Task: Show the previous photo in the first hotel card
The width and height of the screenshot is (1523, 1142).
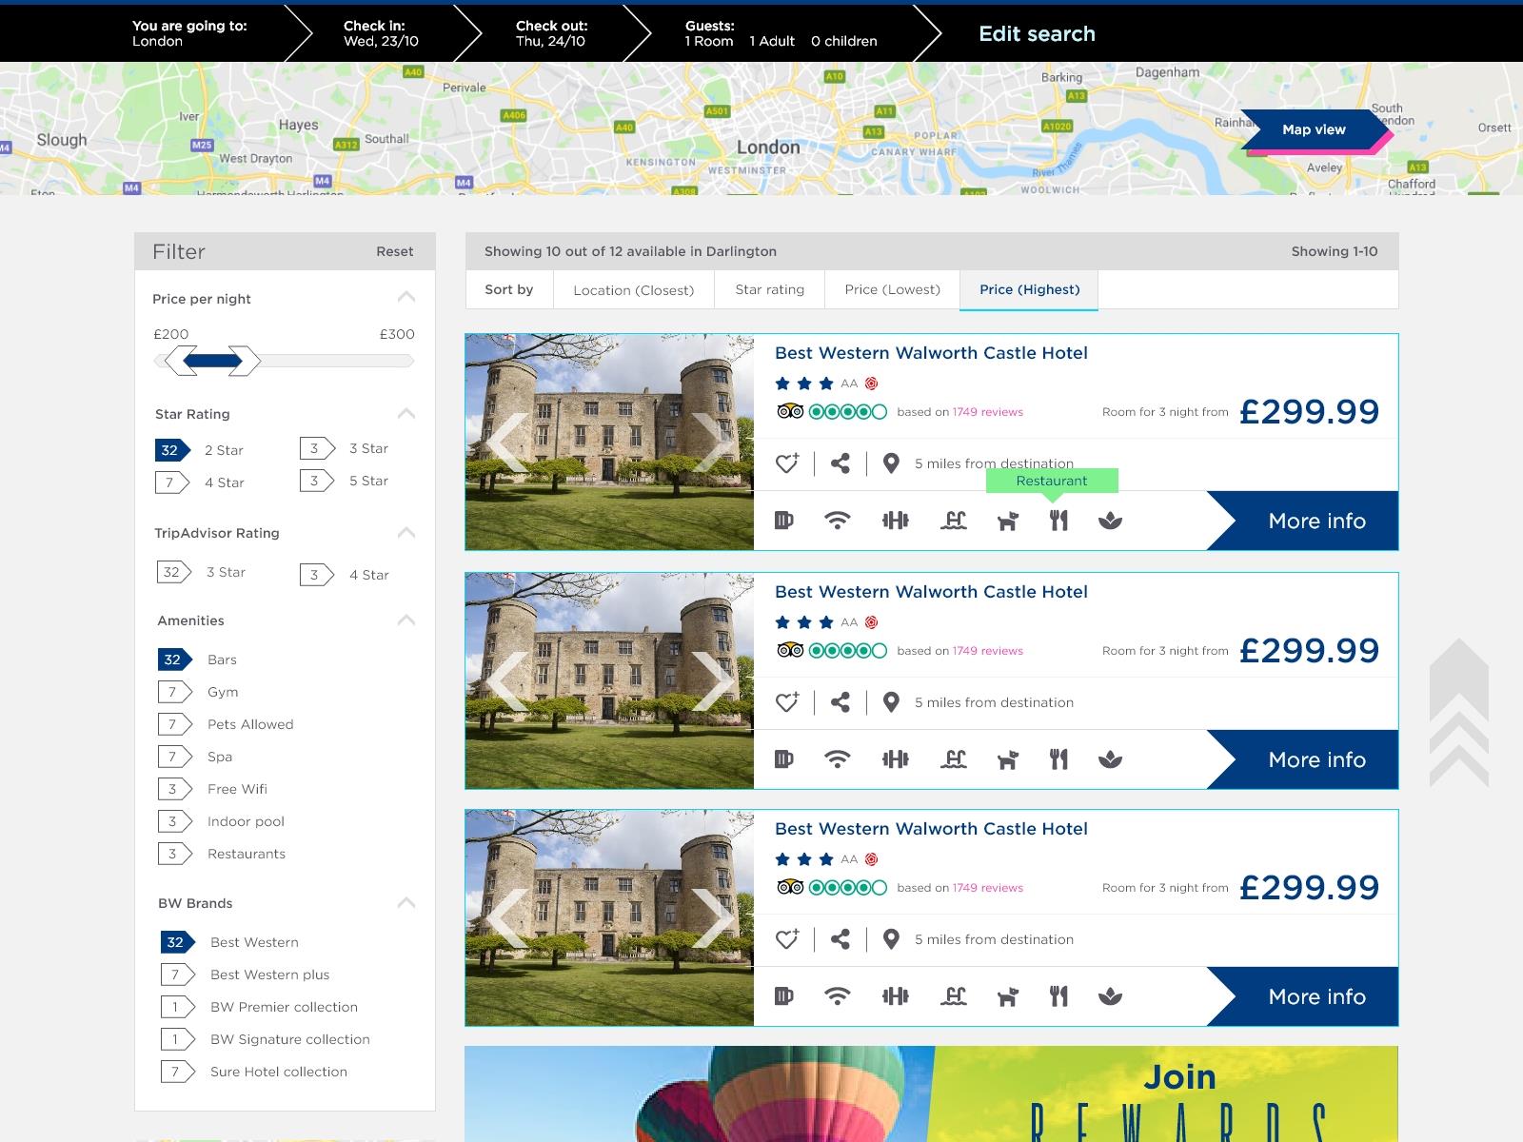Action: coord(505,443)
